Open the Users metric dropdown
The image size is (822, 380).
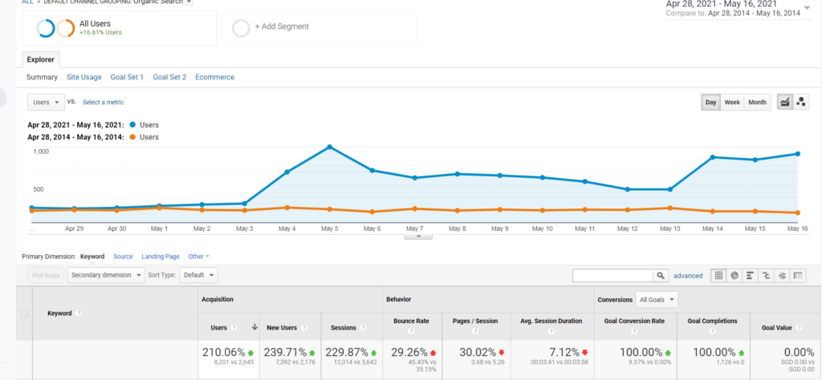click(46, 102)
